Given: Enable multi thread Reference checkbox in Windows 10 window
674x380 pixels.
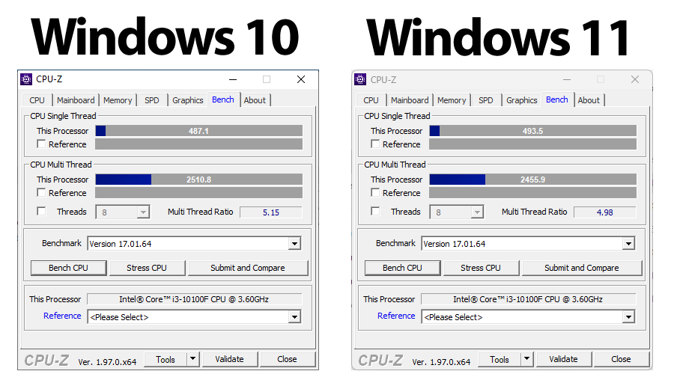Looking at the screenshot, I should point(41,193).
